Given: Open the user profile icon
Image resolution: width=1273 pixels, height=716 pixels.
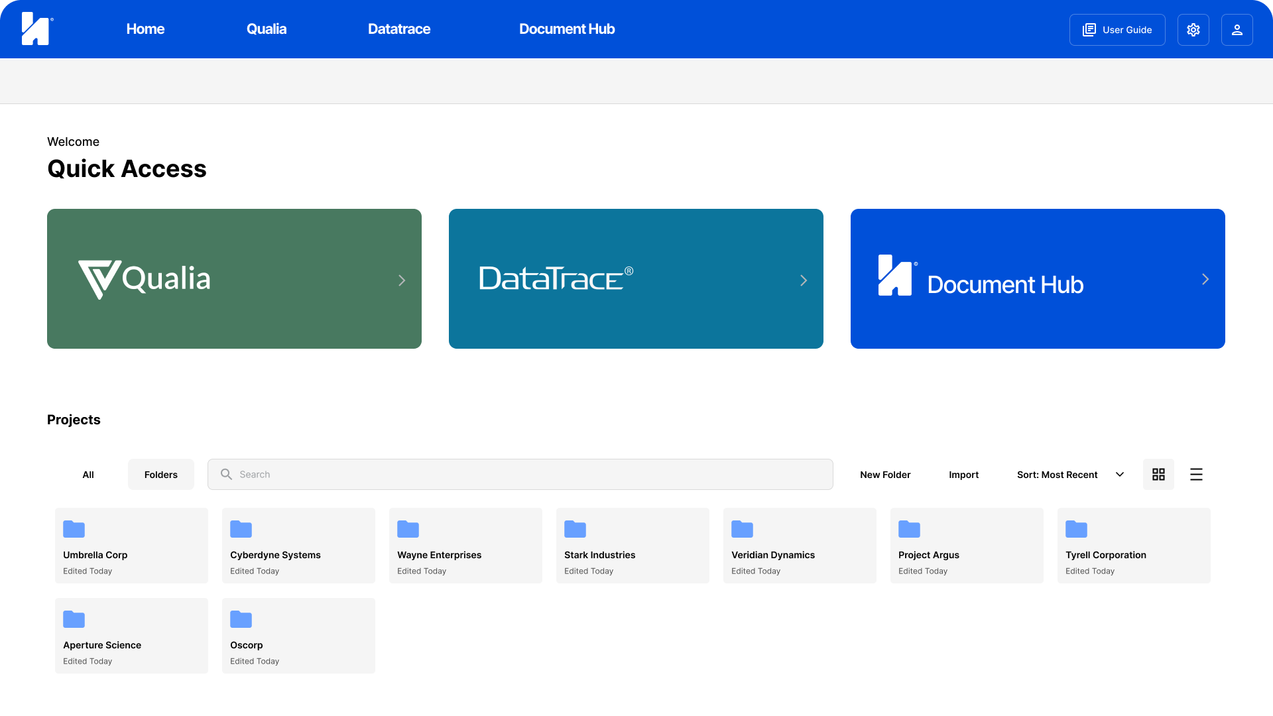Looking at the screenshot, I should (1237, 30).
